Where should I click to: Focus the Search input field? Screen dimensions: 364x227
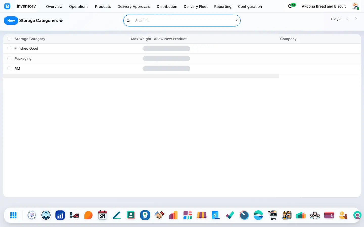coord(183,21)
